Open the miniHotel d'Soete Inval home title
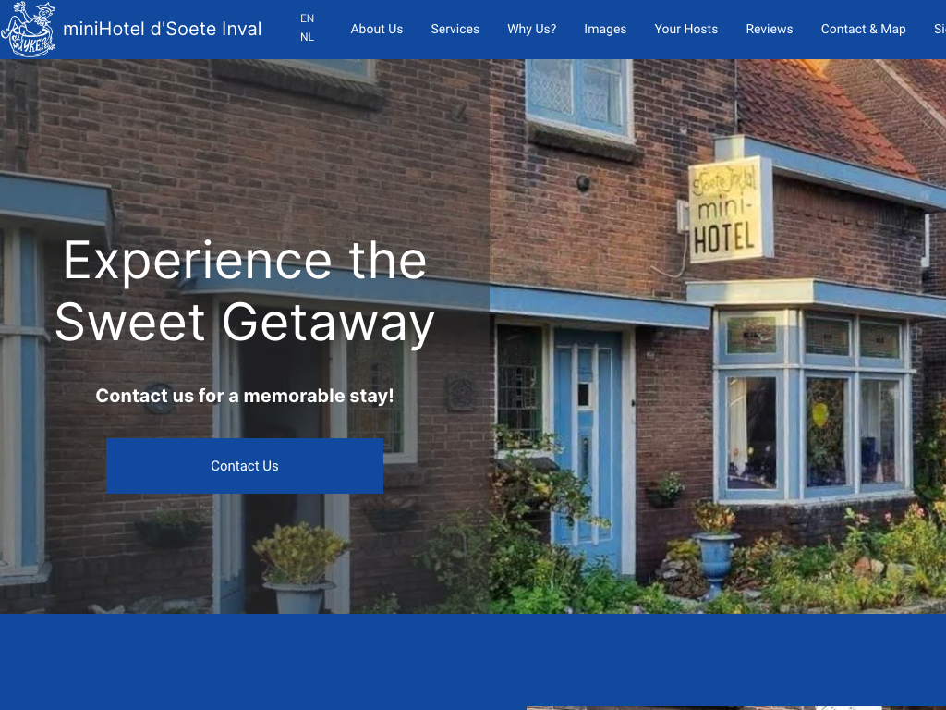The image size is (946, 710). tap(163, 29)
